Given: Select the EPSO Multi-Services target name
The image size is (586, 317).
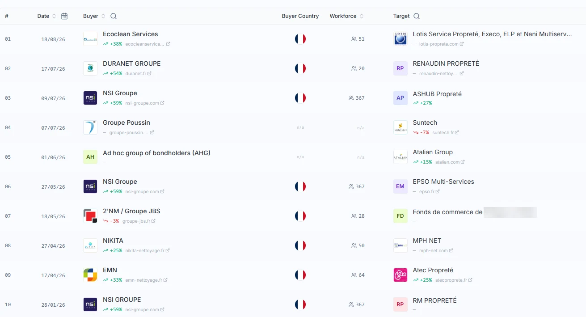Looking at the screenshot, I should pyautogui.click(x=443, y=182).
